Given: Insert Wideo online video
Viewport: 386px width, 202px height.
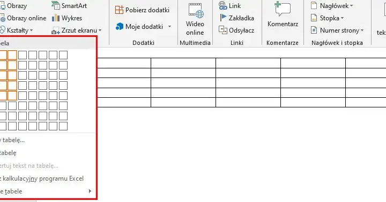Looking at the screenshot, I should pos(195,20).
